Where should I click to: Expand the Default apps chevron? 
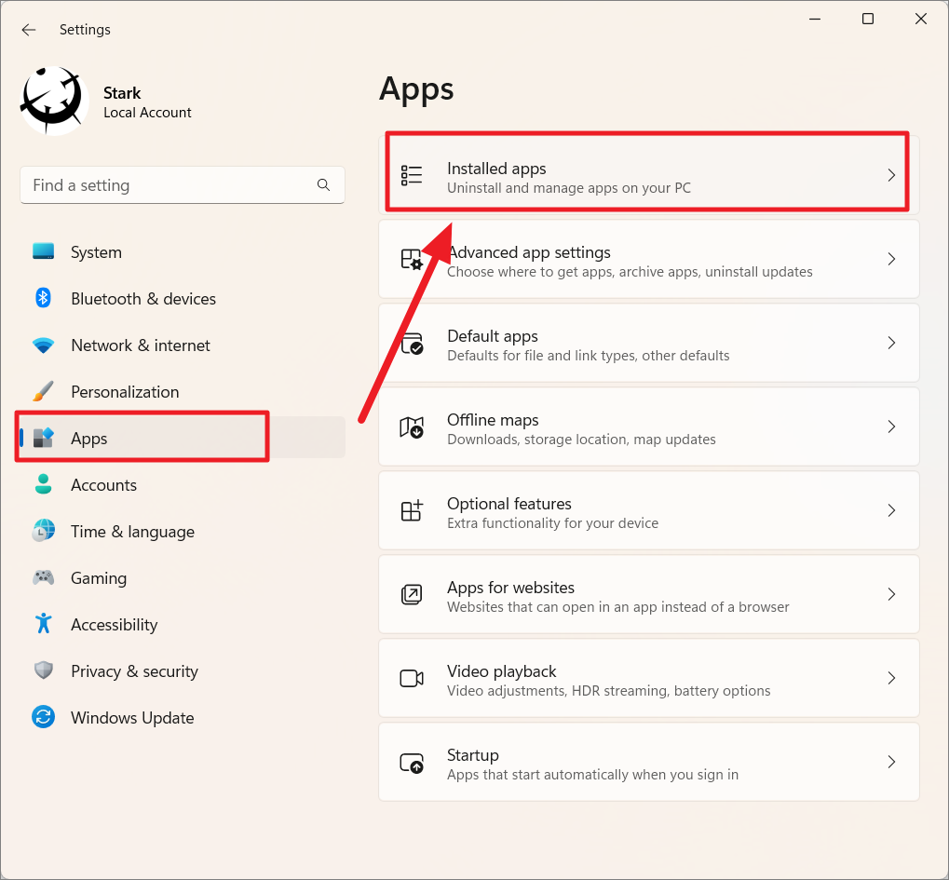pyautogui.click(x=891, y=343)
